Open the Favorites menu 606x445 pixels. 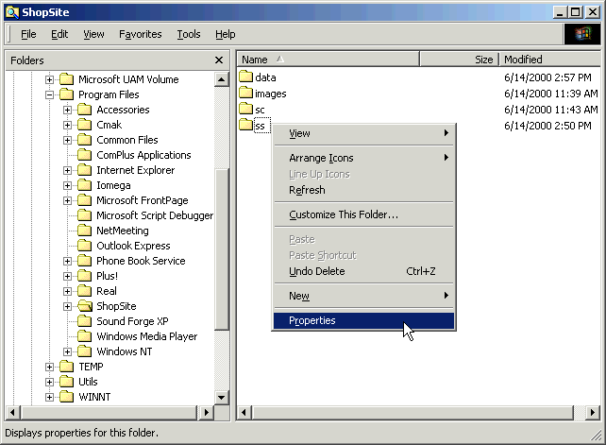(x=140, y=34)
